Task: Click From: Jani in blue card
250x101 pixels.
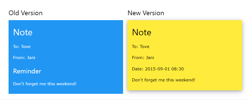Action: (x=24, y=58)
